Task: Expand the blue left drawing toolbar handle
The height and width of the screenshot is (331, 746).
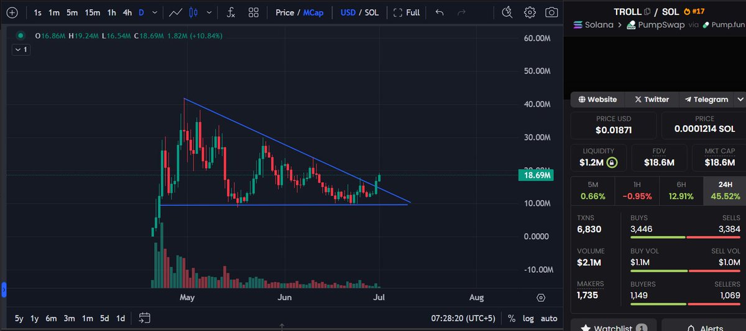Action: click(x=3, y=289)
